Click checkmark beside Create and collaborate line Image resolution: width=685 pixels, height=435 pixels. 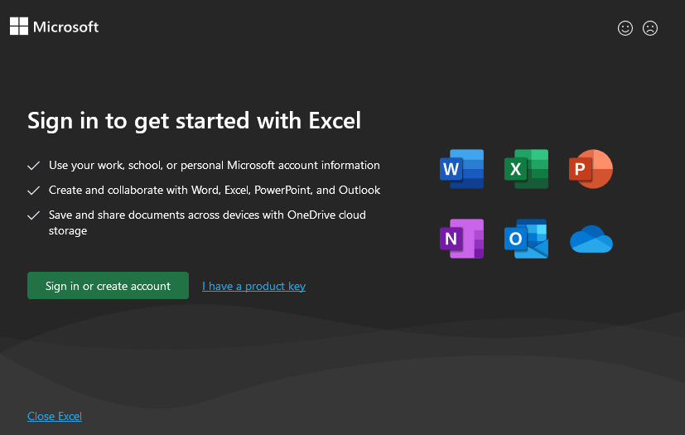point(34,191)
